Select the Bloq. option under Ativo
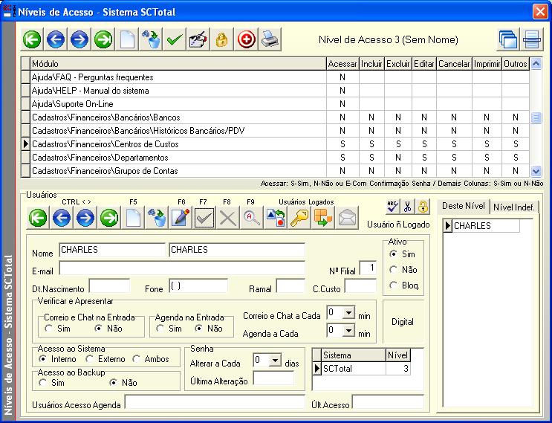The width and height of the screenshot is (552, 423). pos(394,285)
